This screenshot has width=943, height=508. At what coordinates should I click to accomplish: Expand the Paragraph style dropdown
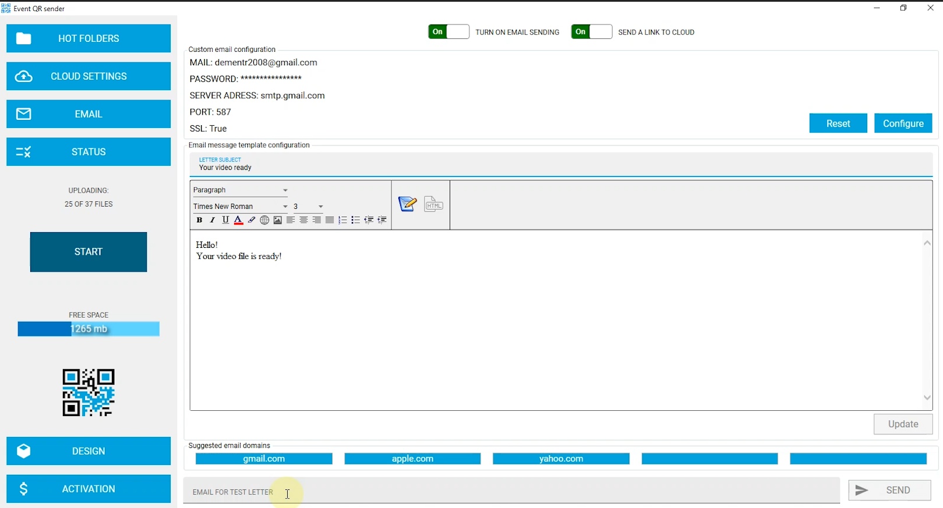[x=285, y=190]
